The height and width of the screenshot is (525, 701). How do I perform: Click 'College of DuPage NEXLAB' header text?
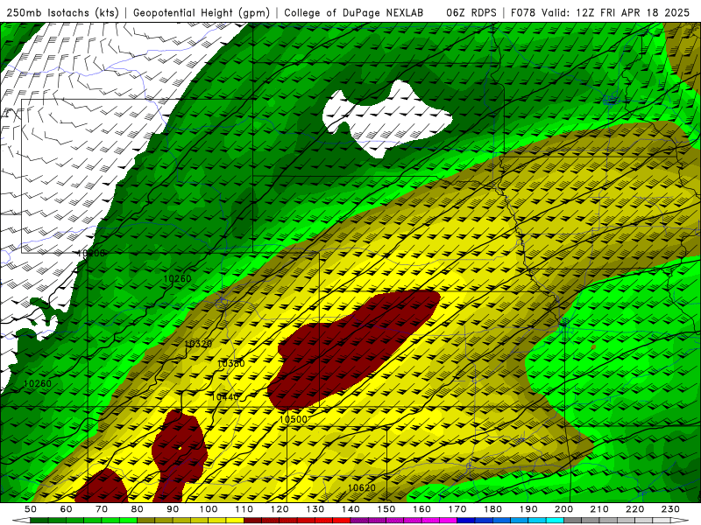[x=354, y=12]
